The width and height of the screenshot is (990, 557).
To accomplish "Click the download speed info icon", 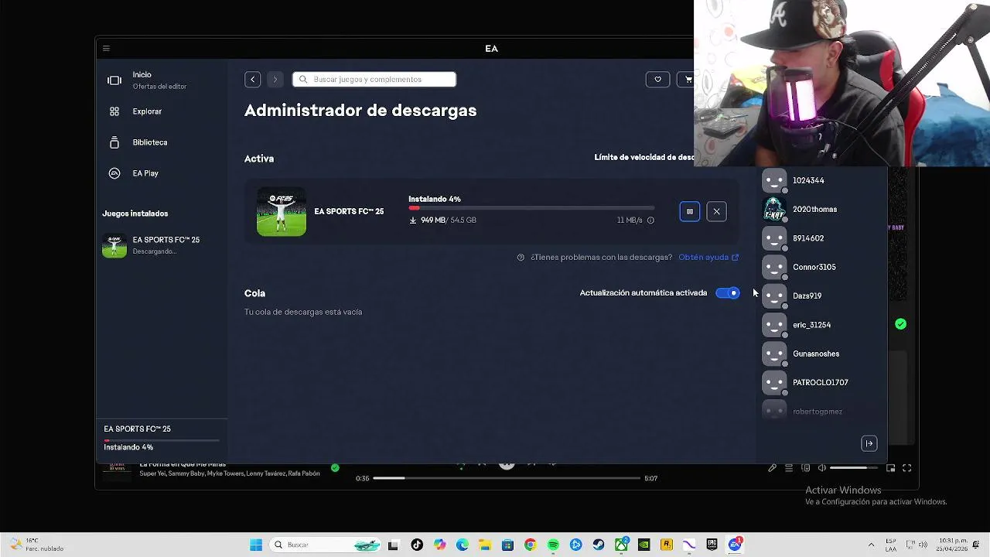I will pos(650,220).
